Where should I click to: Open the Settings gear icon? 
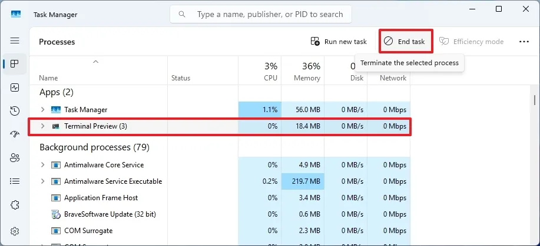point(15,231)
